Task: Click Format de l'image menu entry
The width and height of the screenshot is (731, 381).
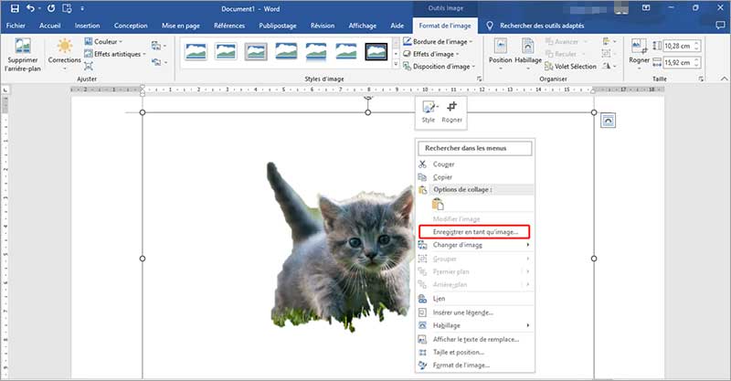Action: 463,365
